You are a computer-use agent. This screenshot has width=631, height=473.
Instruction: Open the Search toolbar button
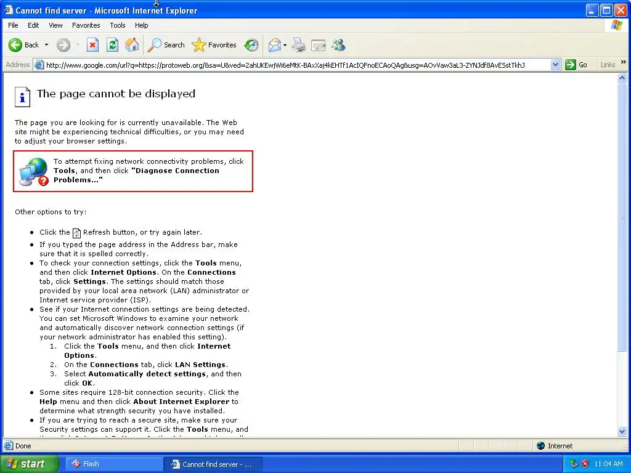[x=166, y=45]
